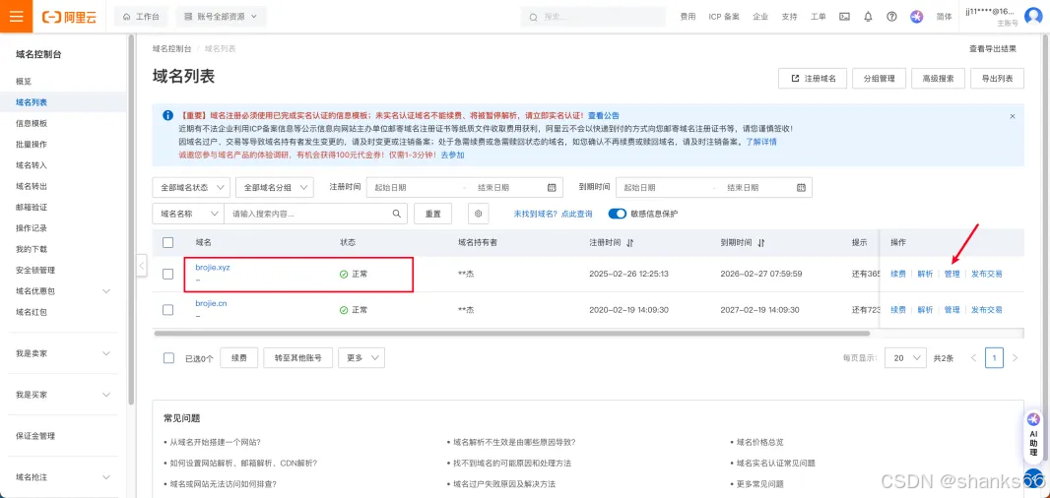This screenshot has width=1050, height=498.
Task: Click the 高级搜索 button
Action: click(x=938, y=79)
